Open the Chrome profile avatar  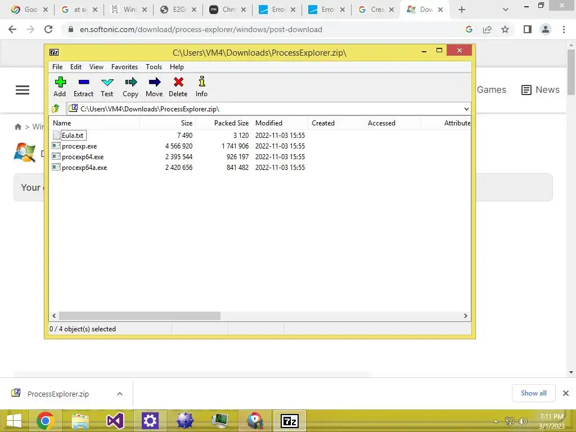pos(546,29)
